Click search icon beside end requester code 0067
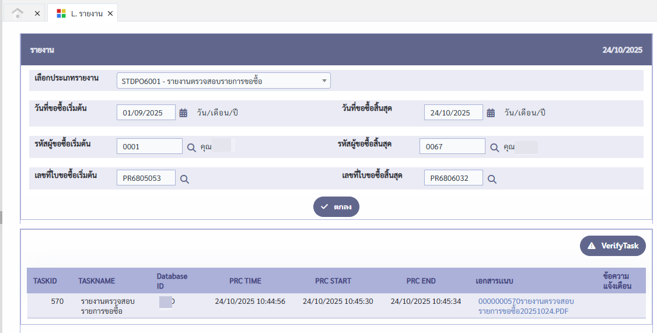657x333 pixels. (494, 148)
